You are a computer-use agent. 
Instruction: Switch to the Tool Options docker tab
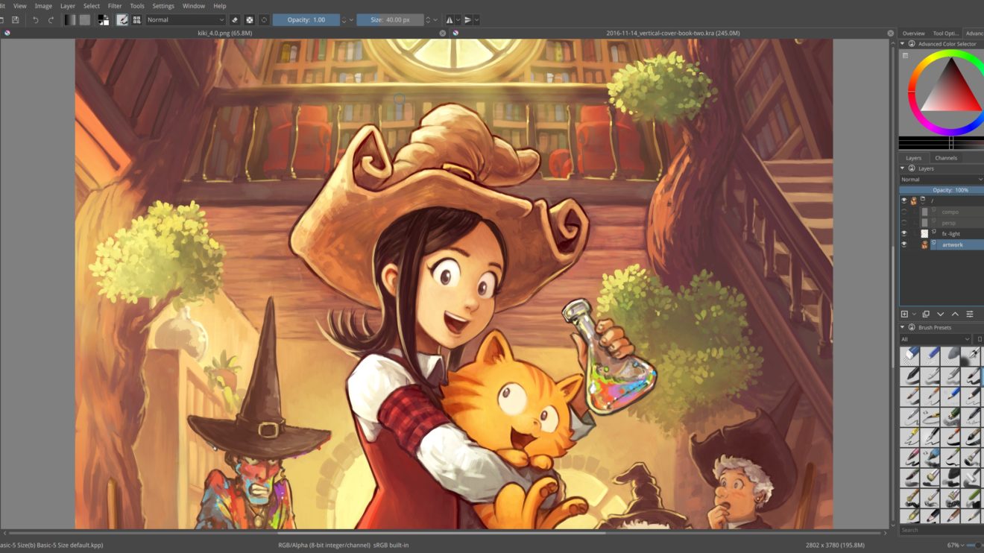tap(946, 34)
